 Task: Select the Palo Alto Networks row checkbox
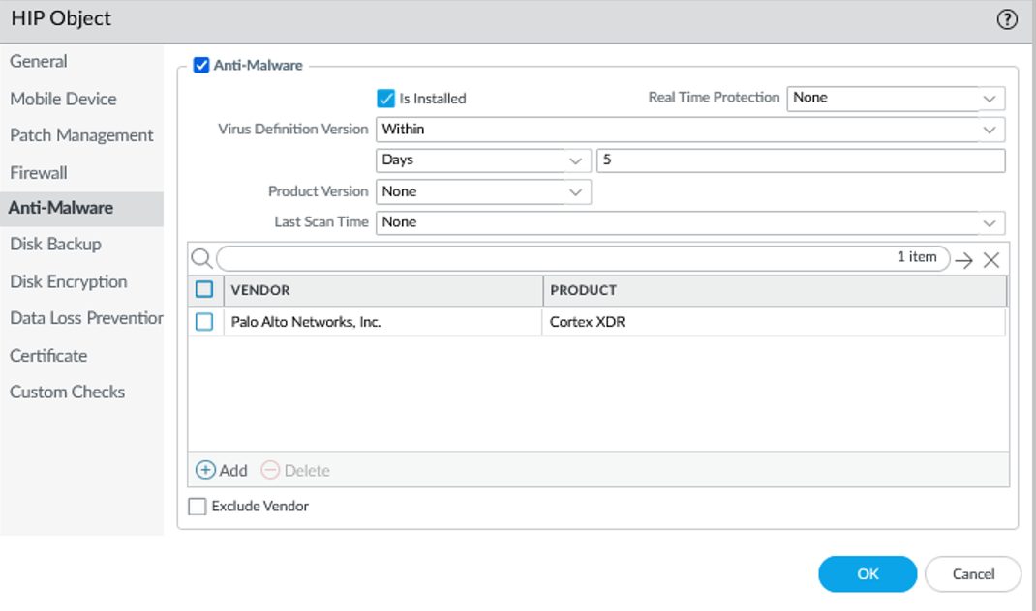tap(203, 321)
